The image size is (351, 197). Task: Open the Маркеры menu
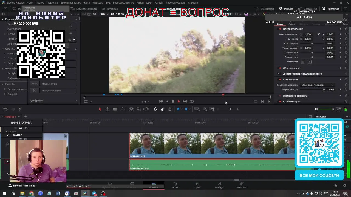click(98, 3)
